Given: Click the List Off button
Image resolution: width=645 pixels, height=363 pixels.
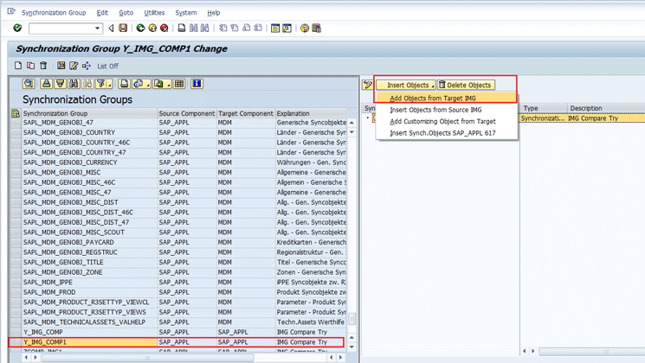Looking at the screenshot, I should tap(107, 67).
